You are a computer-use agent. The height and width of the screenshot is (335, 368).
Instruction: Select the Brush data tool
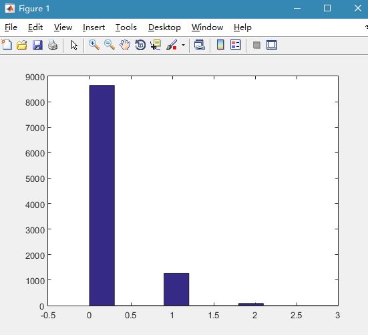[x=172, y=45]
